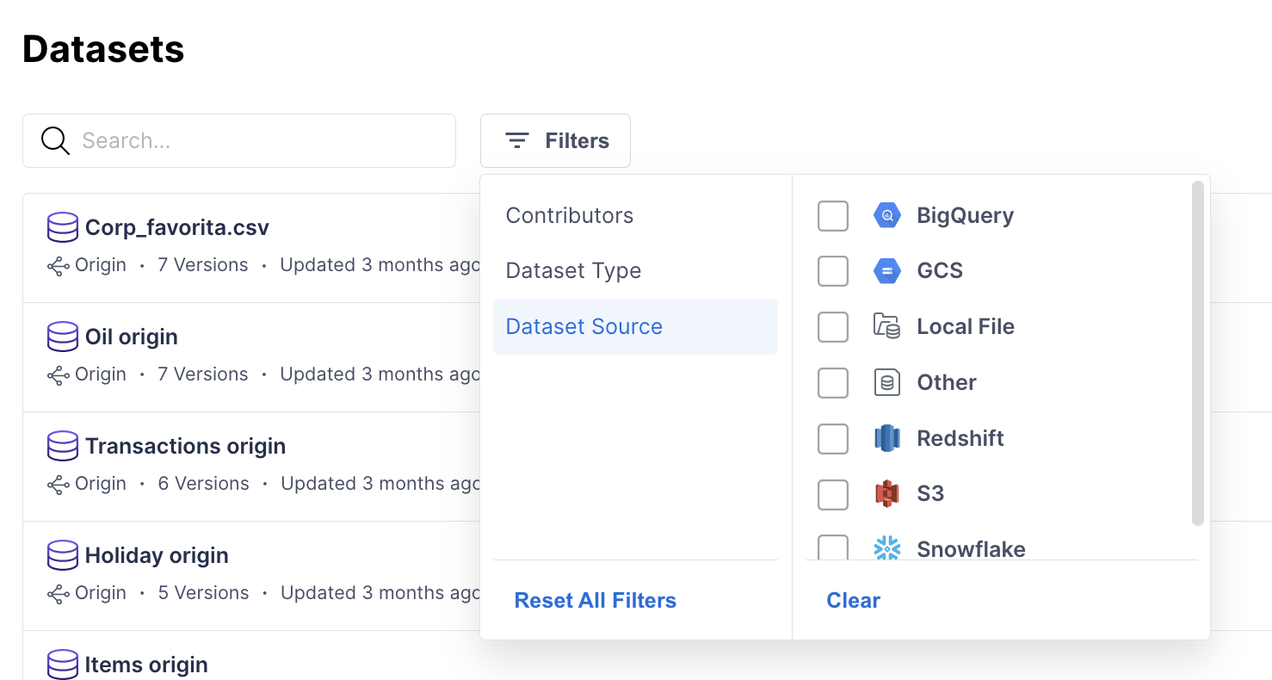Click the Redshift source icon
The height and width of the screenshot is (680, 1272).
click(886, 438)
